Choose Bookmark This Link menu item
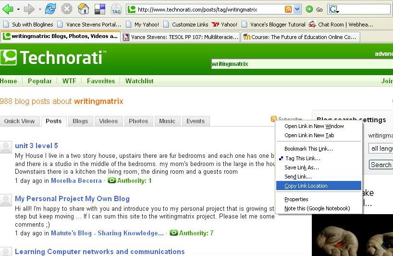Viewport: 393px width, 256px height. point(319,149)
